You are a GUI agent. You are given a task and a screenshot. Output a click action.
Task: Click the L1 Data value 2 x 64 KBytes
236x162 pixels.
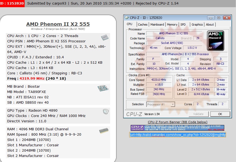click(x=201, y=80)
